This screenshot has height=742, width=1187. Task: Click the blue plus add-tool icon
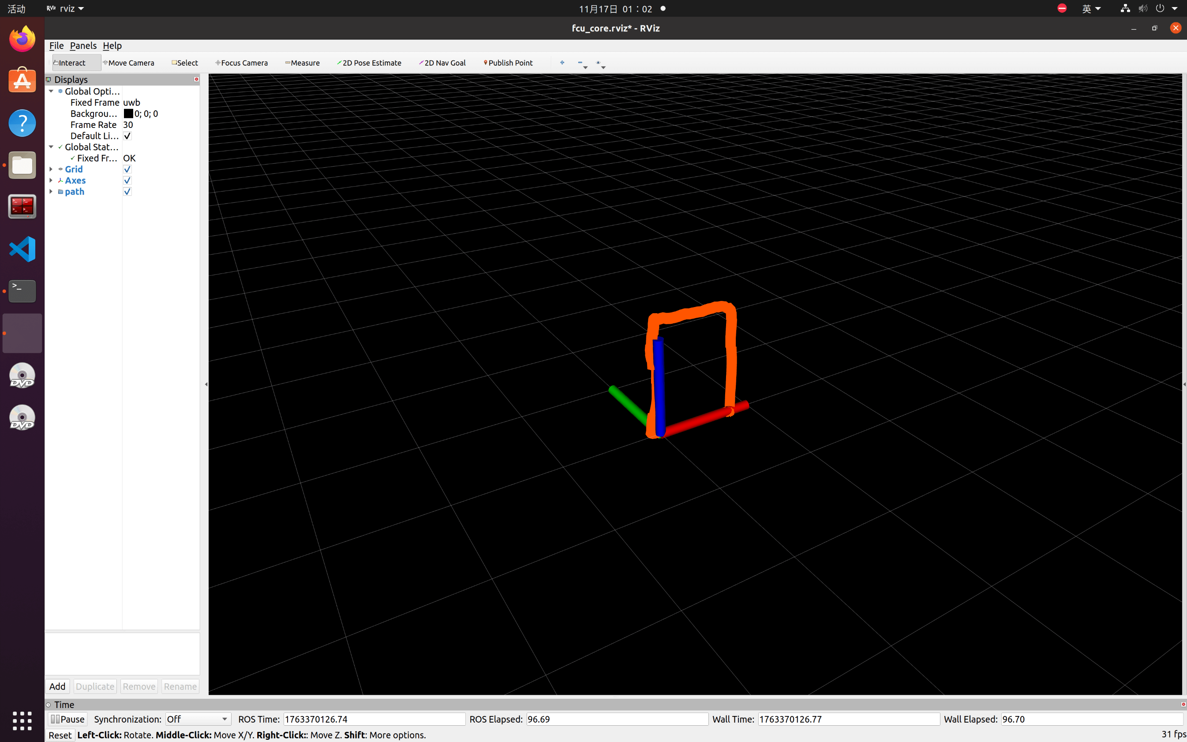coord(562,63)
